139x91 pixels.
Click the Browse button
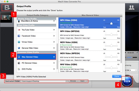pos(73,81)
